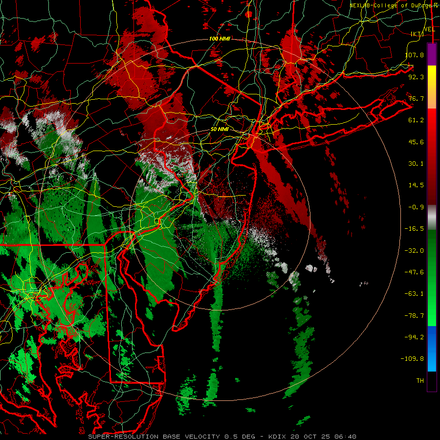The image size is (440, 440).
Task: Select the 14.5 velocity scale value
Action: [x=416, y=185]
